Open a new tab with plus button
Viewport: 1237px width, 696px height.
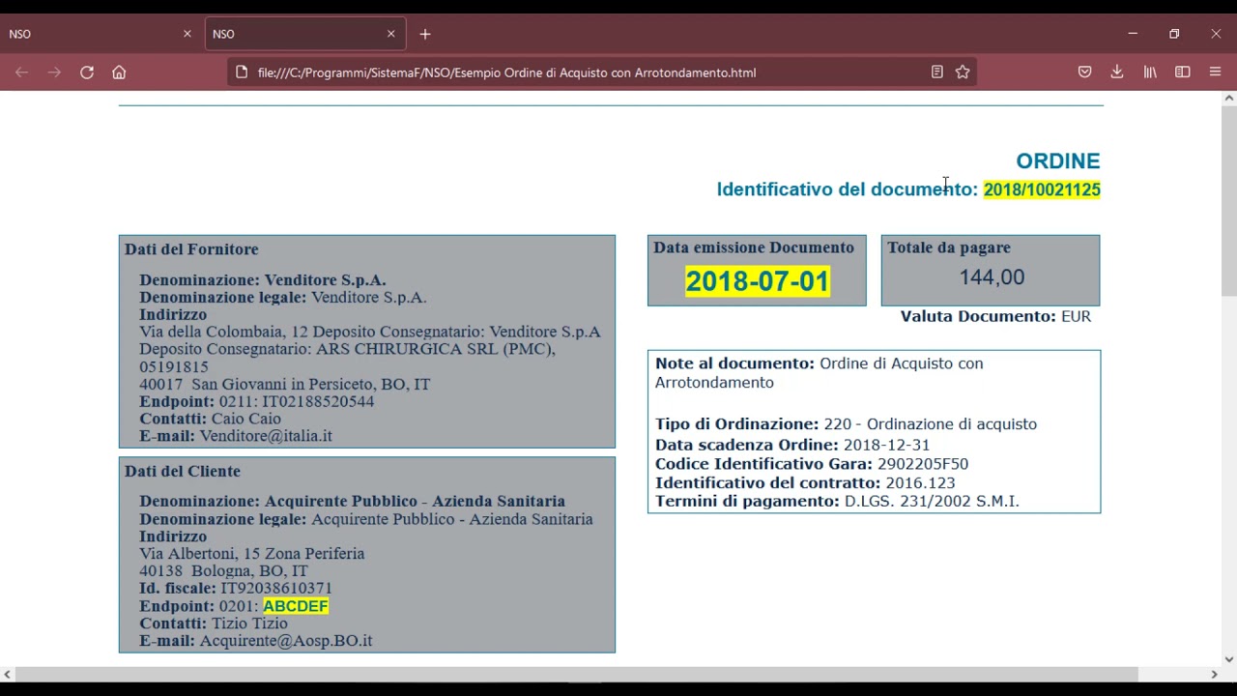pos(425,34)
